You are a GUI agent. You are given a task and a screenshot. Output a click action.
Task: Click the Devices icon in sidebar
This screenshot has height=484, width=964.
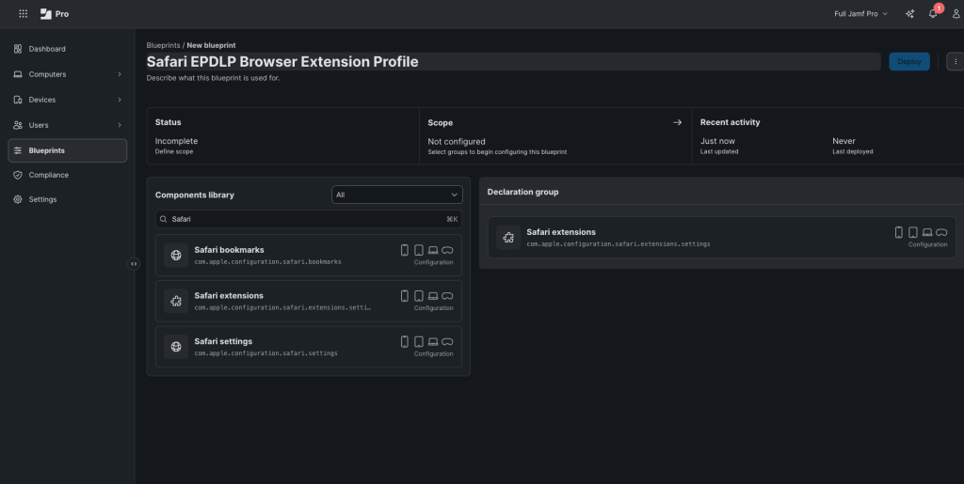tap(18, 100)
